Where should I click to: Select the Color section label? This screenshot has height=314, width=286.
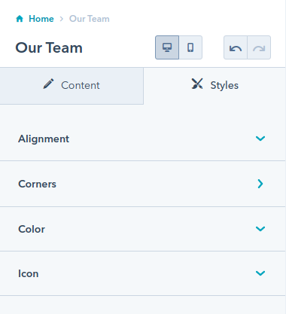point(32,229)
